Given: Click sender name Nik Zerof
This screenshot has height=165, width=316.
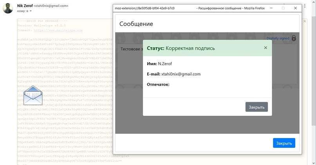Looking at the screenshot, I should coord(25,6).
